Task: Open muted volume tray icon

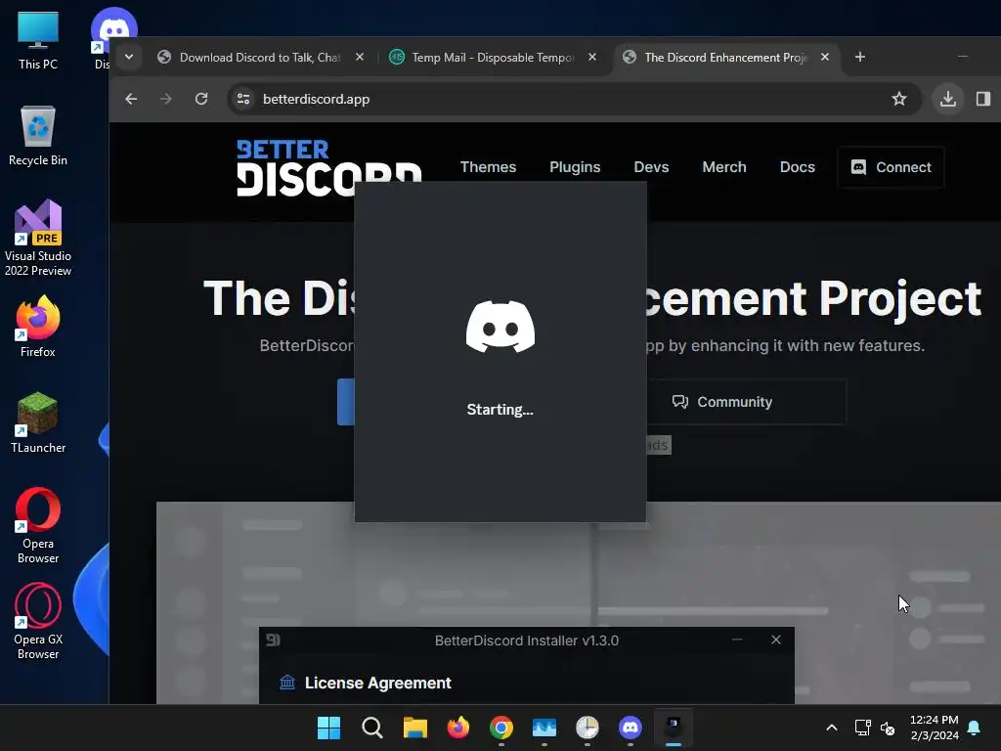Action: click(x=888, y=728)
